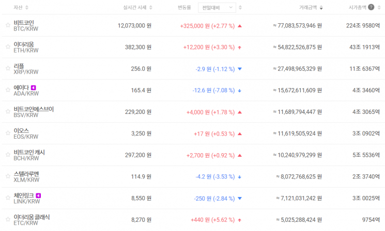
Task: Click red up triangle in BCH row
Action: (240, 155)
